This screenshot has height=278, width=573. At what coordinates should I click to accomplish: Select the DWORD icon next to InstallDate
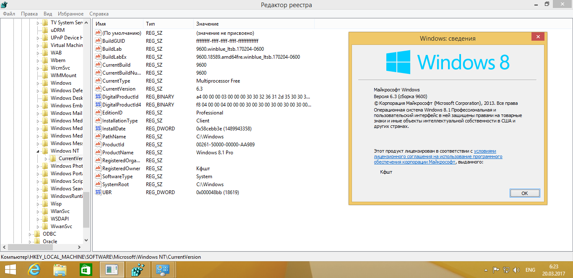98,129
